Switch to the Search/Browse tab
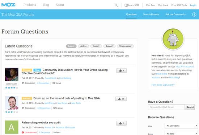Viewport: 199px width, 135px height. pyautogui.click(x=151, y=15)
